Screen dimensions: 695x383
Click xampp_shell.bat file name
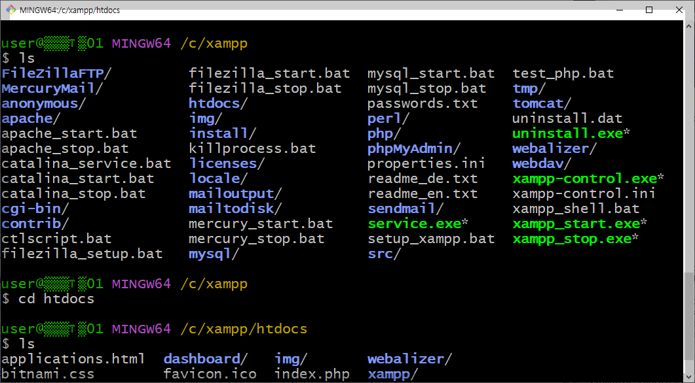[576, 208]
